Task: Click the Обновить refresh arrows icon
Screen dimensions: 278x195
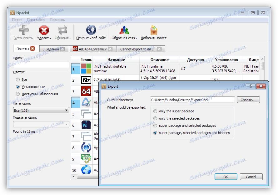Action: [x=62, y=30]
